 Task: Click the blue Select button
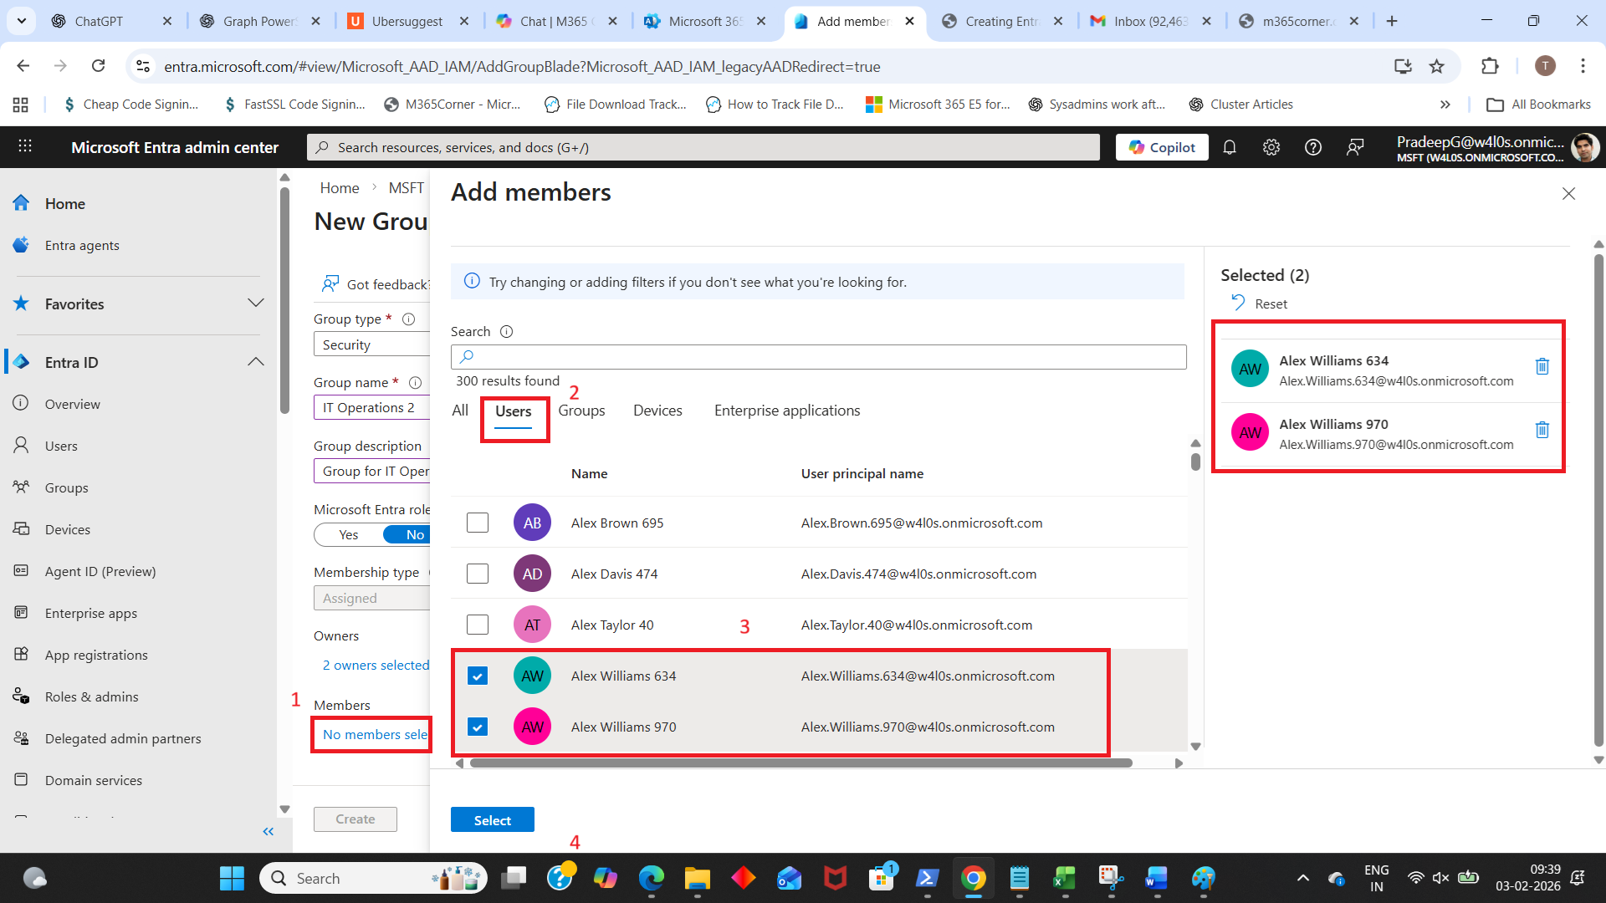point(492,820)
